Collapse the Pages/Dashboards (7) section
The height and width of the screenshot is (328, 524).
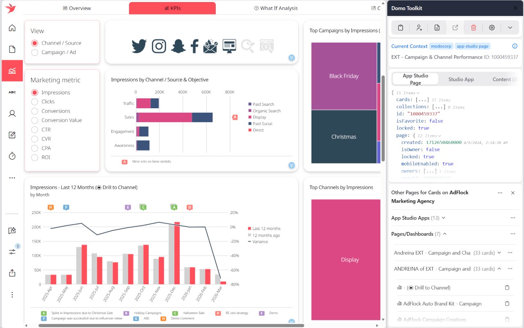(445, 234)
